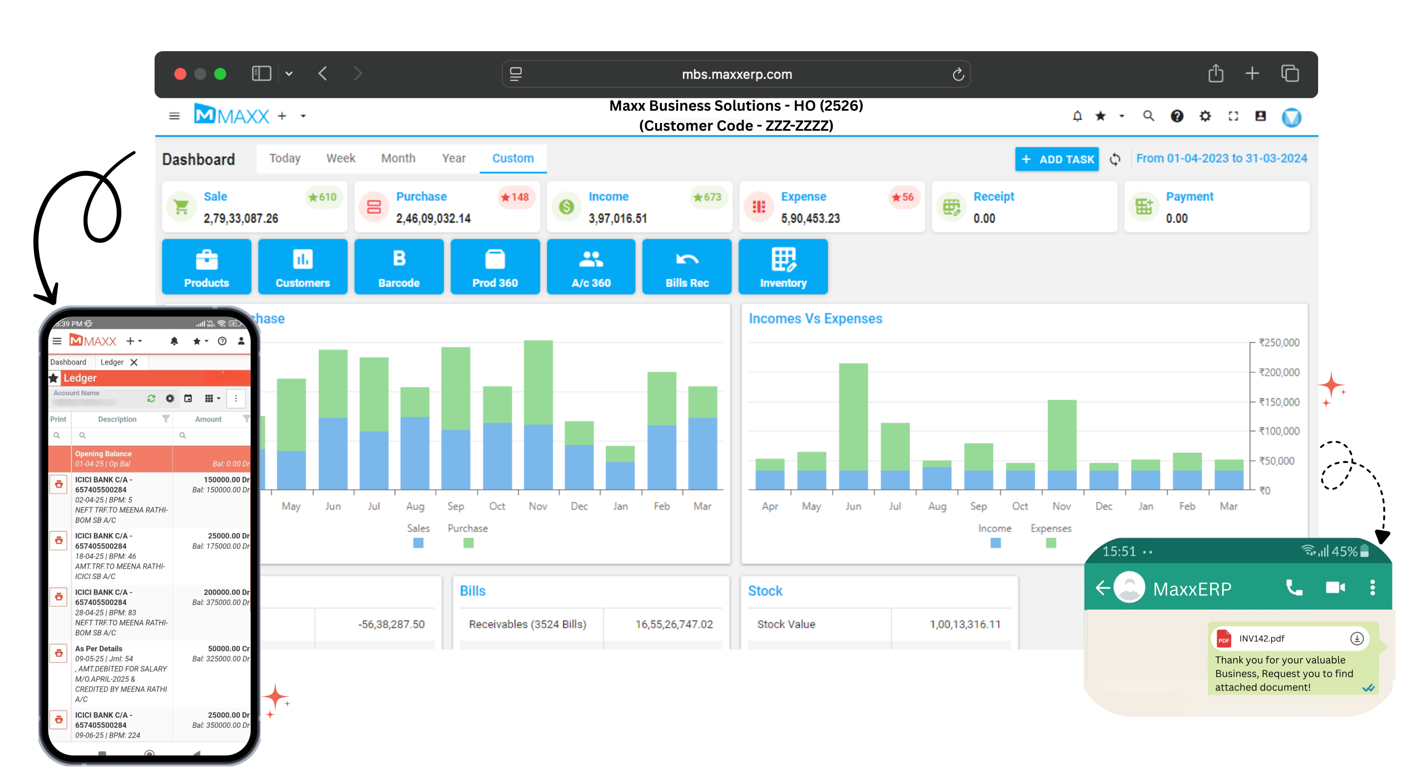The width and height of the screenshot is (1425, 779).
Task: Open the notifications bell in header
Action: 1077,116
